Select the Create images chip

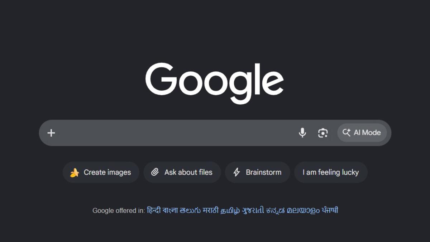click(x=101, y=172)
